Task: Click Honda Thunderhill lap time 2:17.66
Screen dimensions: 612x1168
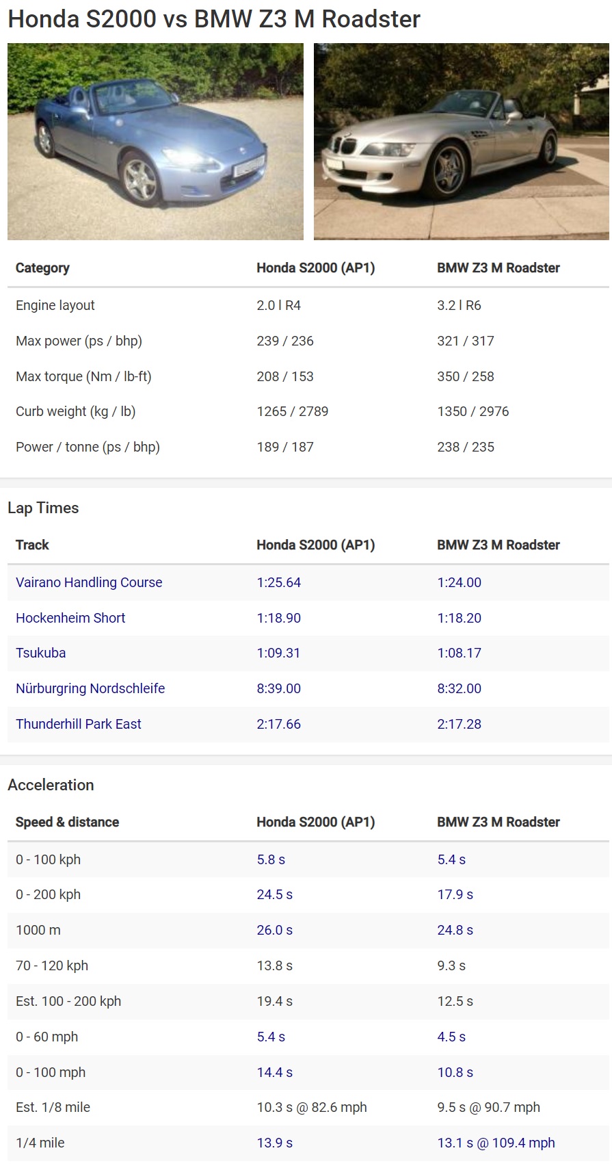Action: point(279,724)
